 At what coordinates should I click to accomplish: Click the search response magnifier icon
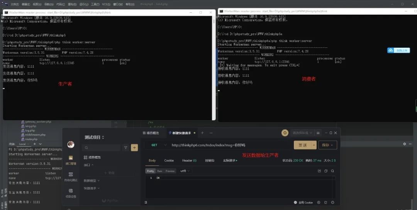[x=332, y=171]
